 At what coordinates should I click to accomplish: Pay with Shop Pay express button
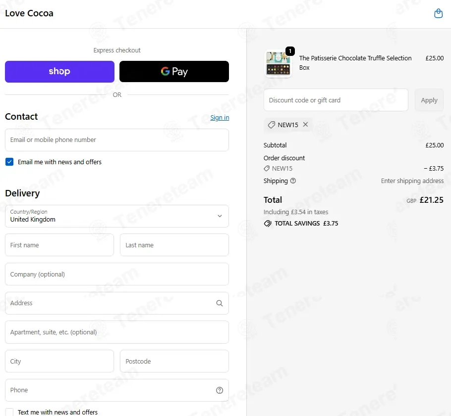(x=59, y=72)
